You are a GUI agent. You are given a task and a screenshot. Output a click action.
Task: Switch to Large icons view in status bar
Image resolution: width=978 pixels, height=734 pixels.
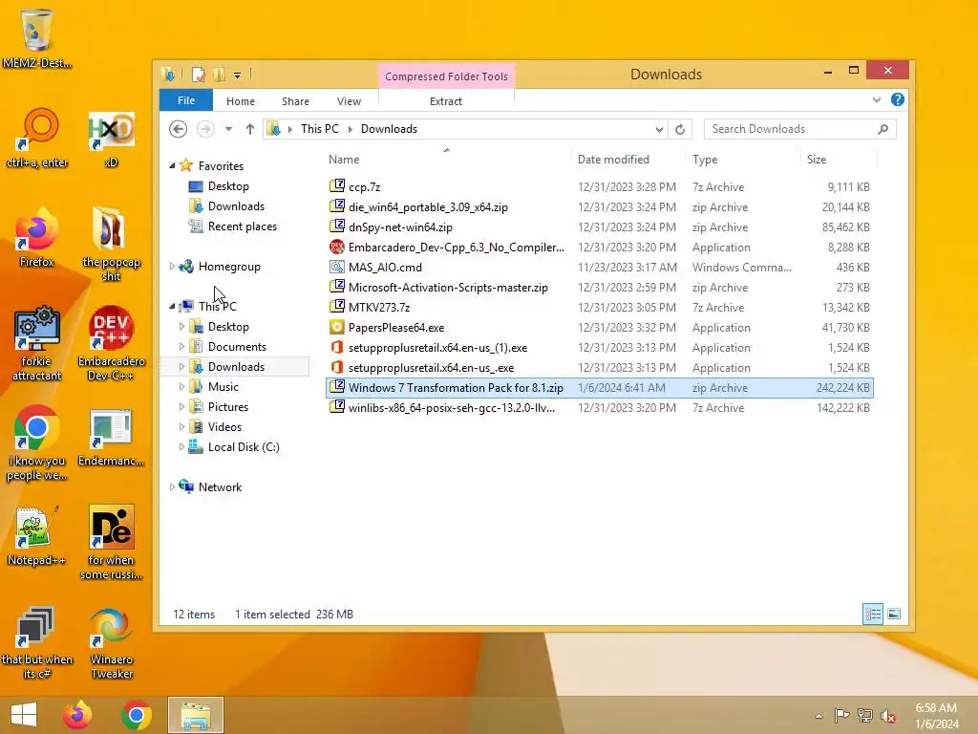pos(894,615)
